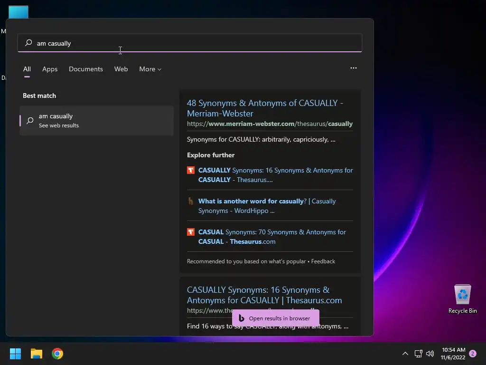Click "Synonyms for CASUALLY: arbitrarily" snippet text
486x365 pixels.
[261, 139]
